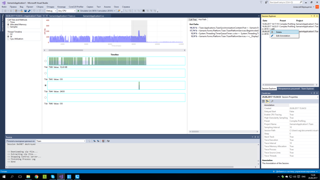
Task: Go to the previous message in the Output toolbar
Action: coord(94,141)
